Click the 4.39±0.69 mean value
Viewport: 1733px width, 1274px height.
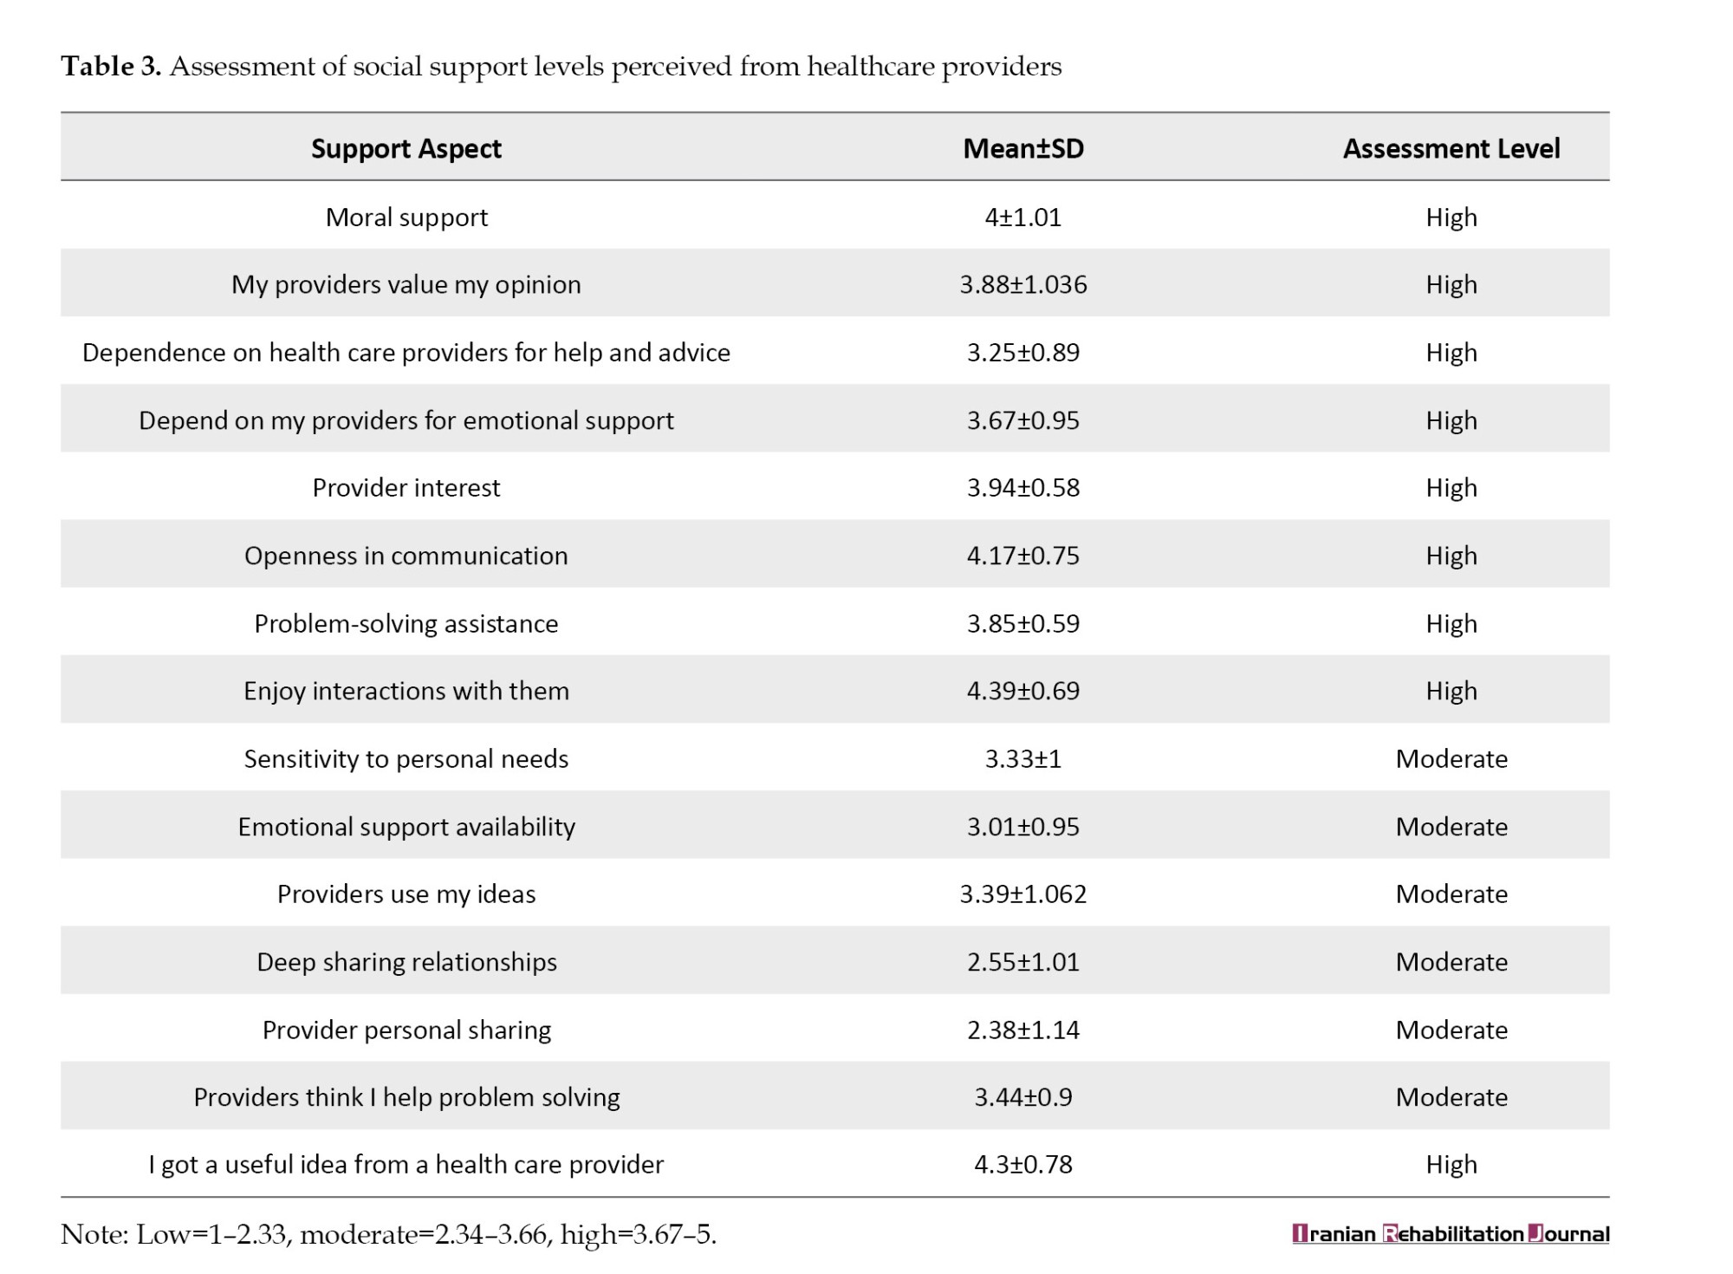(x=1022, y=691)
